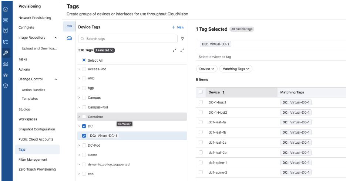Check the dc1-spine-1 row checkbox
Image resolution: width=346 pixels, height=181 pixels.
[201, 162]
